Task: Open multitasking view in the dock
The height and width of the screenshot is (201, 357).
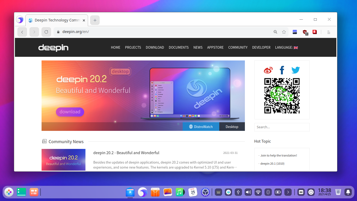Action: coord(34,192)
